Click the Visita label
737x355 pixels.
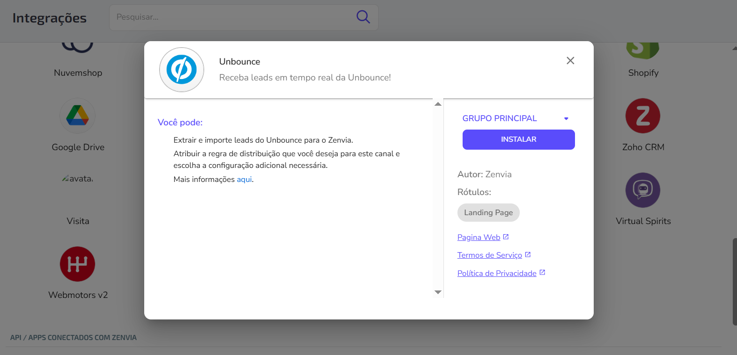coord(78,221)
